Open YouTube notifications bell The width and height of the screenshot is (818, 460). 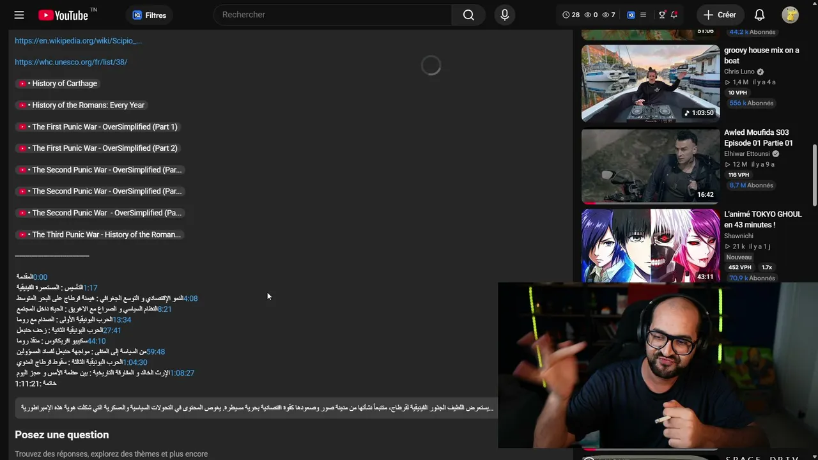click(760, 15)
